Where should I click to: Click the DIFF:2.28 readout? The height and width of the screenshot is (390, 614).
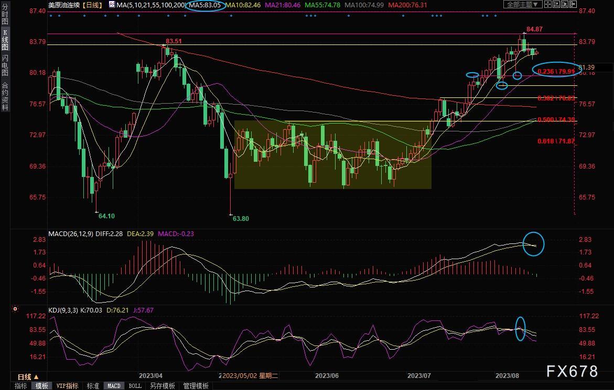109,233
